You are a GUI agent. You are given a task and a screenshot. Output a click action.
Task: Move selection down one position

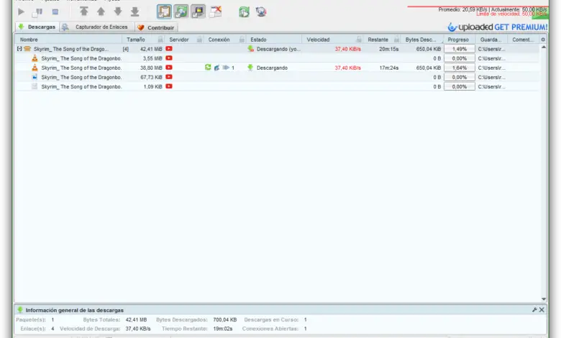click(118, 12)
